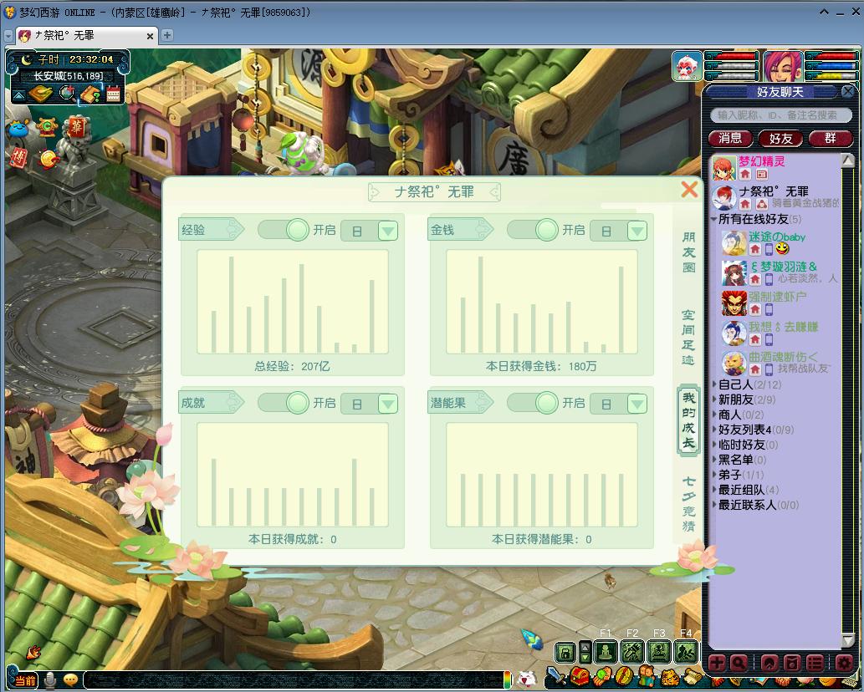Select the 当前 chat channel button
The height and width of the screenshot is (692, 864).
tap(25, 680)
